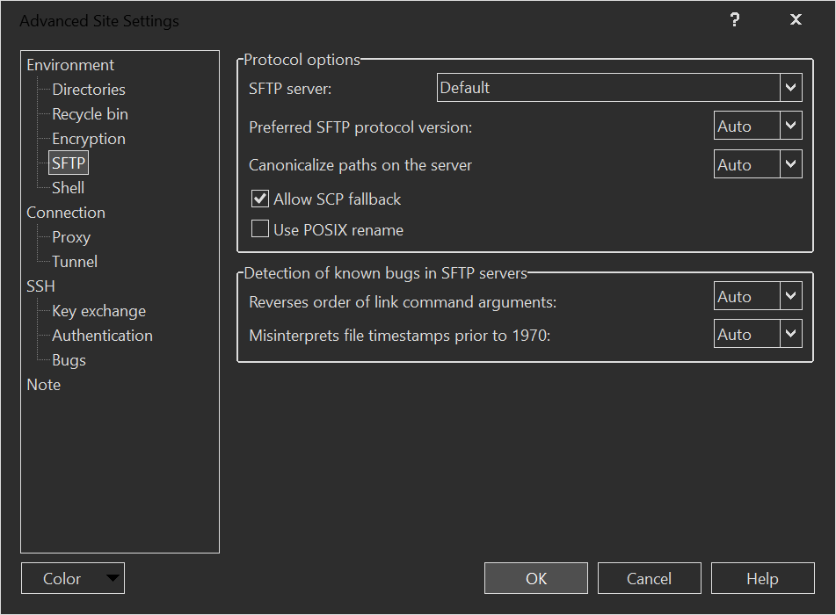The image size is (836, 615).
Task: Click Misinterprets file timestamps prior to 1970 label
Action: (x=399, y=336)
